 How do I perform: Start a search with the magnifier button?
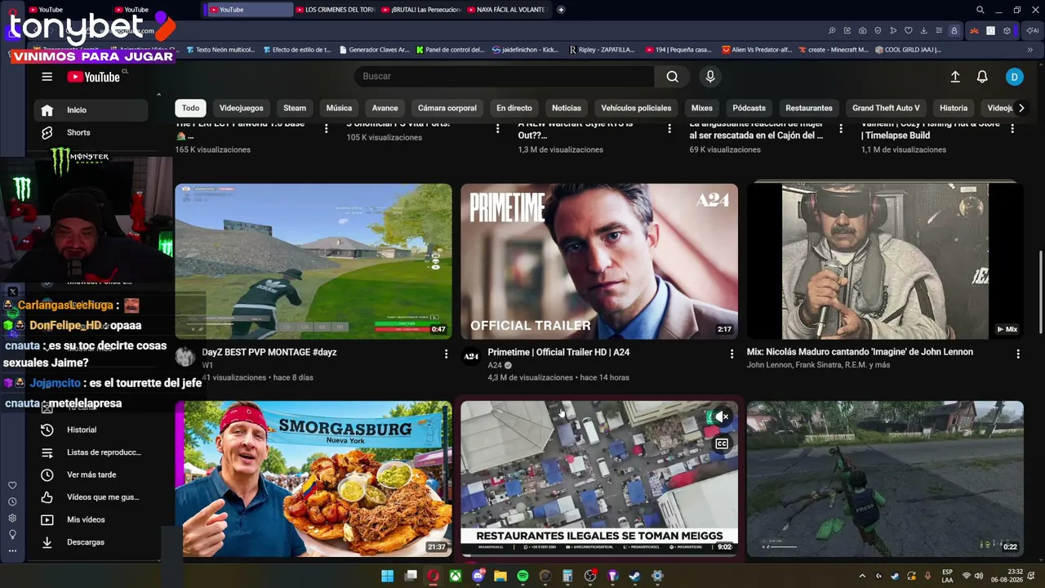pos(672,76)
